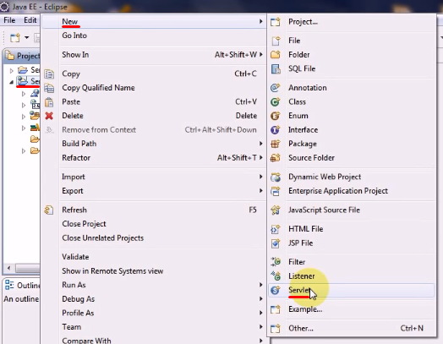Choose Dynamic Web Project label
The image size is (443, 344).
(x=325, y=177)
